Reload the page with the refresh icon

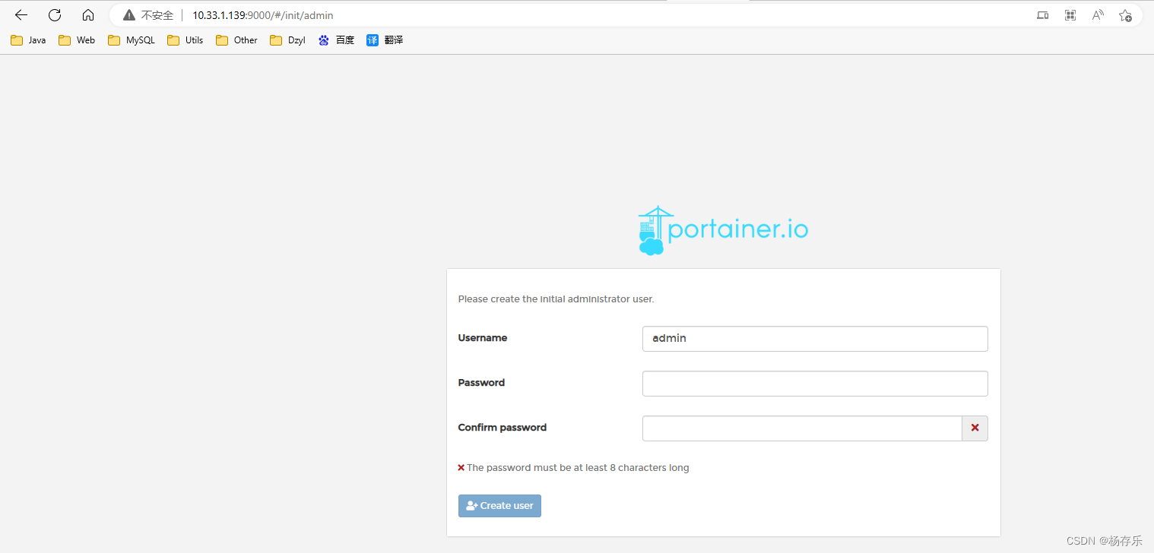point(55,15)
